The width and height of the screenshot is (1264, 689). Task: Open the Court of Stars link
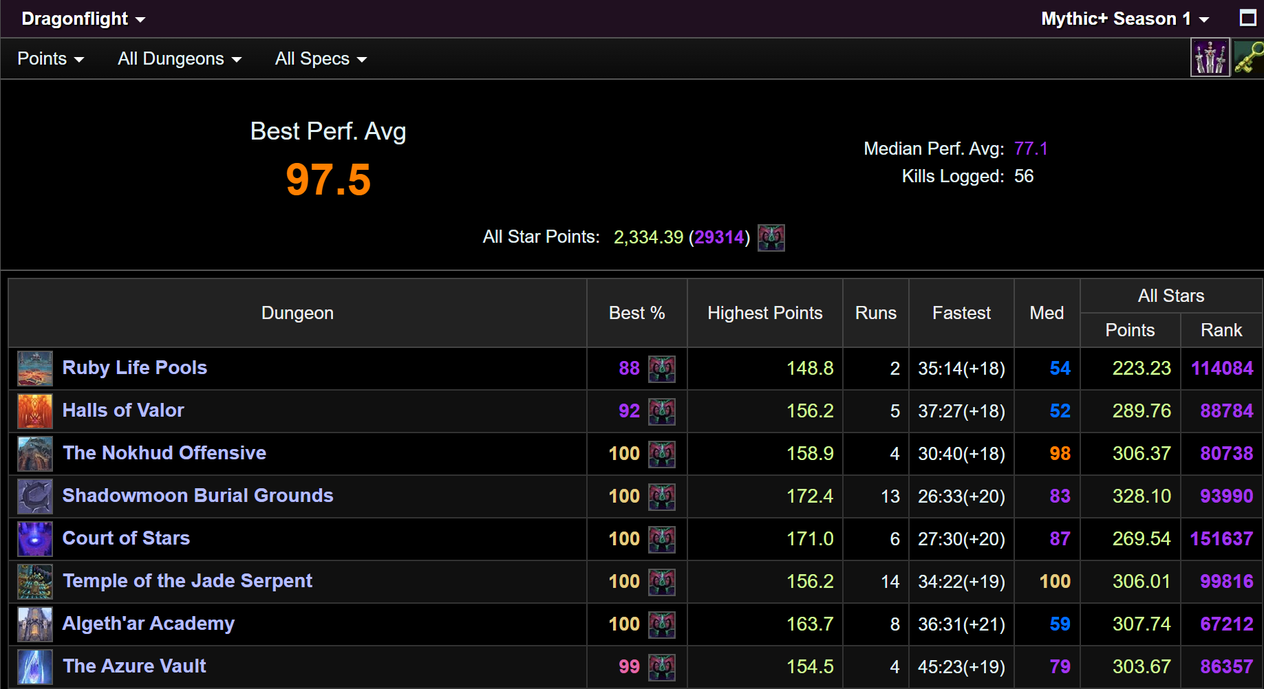[127, 538]
